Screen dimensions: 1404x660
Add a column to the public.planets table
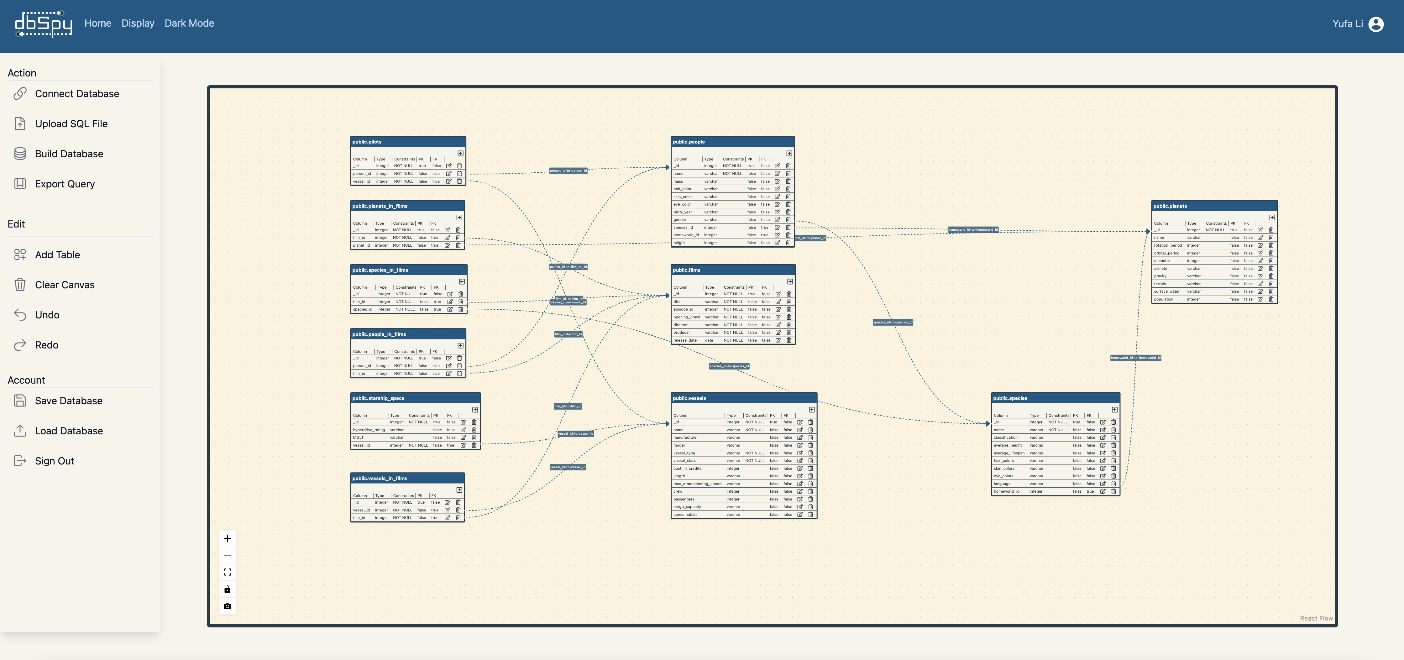click(1272, 217)
